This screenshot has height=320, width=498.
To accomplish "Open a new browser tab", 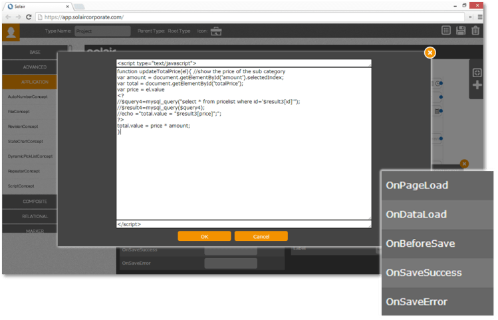I will (79, 7).
